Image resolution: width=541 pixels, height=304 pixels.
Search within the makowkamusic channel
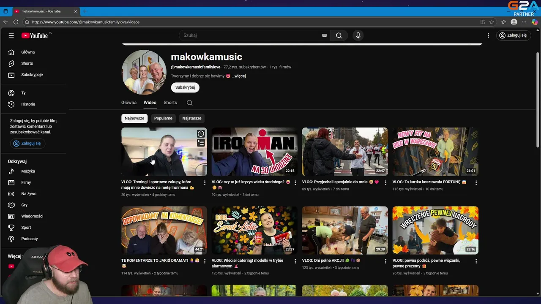pos(190,103)
